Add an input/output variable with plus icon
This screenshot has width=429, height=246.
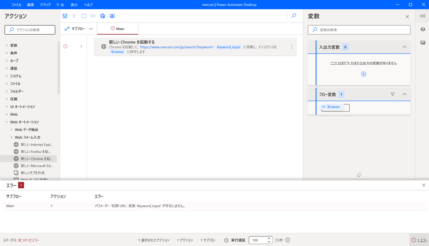(x=364, y=74)
